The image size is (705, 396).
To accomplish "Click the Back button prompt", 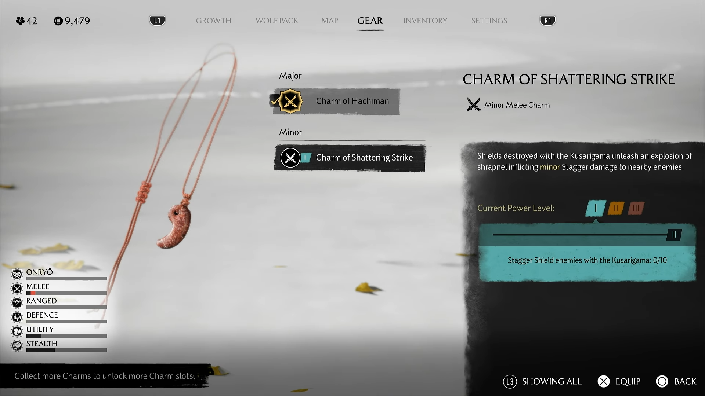I will 676,382.
